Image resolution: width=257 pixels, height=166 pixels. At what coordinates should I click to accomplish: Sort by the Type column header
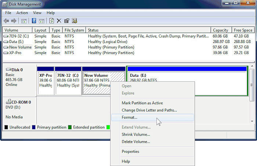point(56,30)
